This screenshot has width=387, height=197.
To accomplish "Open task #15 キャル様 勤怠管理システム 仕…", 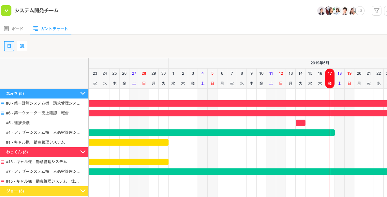I will tap(42, 181).
